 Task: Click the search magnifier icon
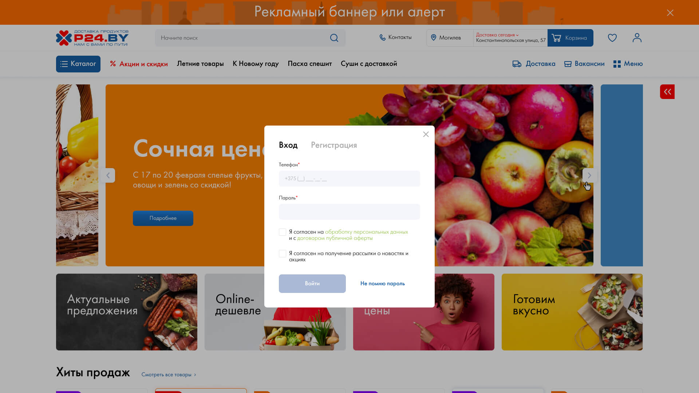tap(334, 38)
